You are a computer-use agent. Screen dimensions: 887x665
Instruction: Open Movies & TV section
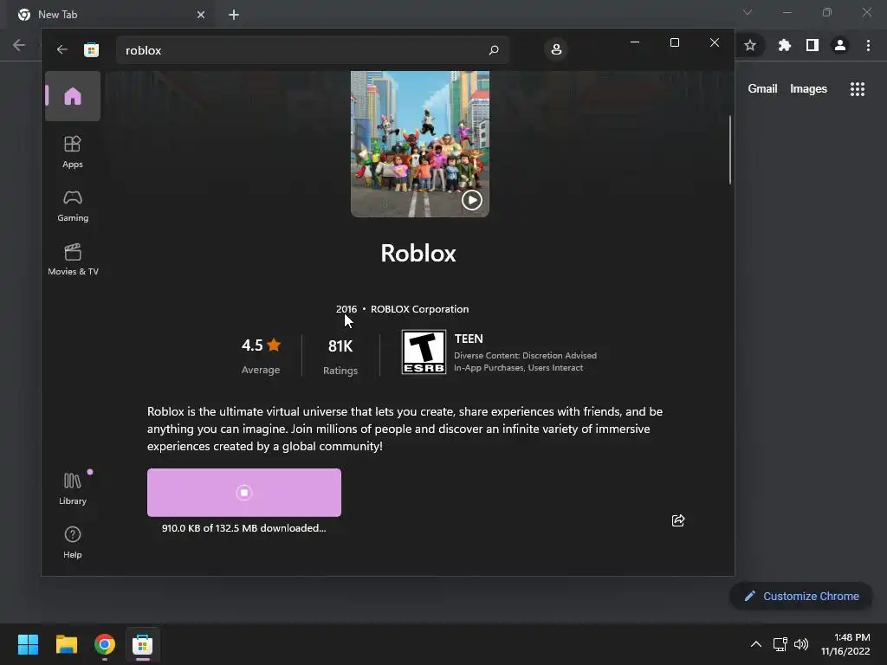pyautogui.click(x=73, y=260)
